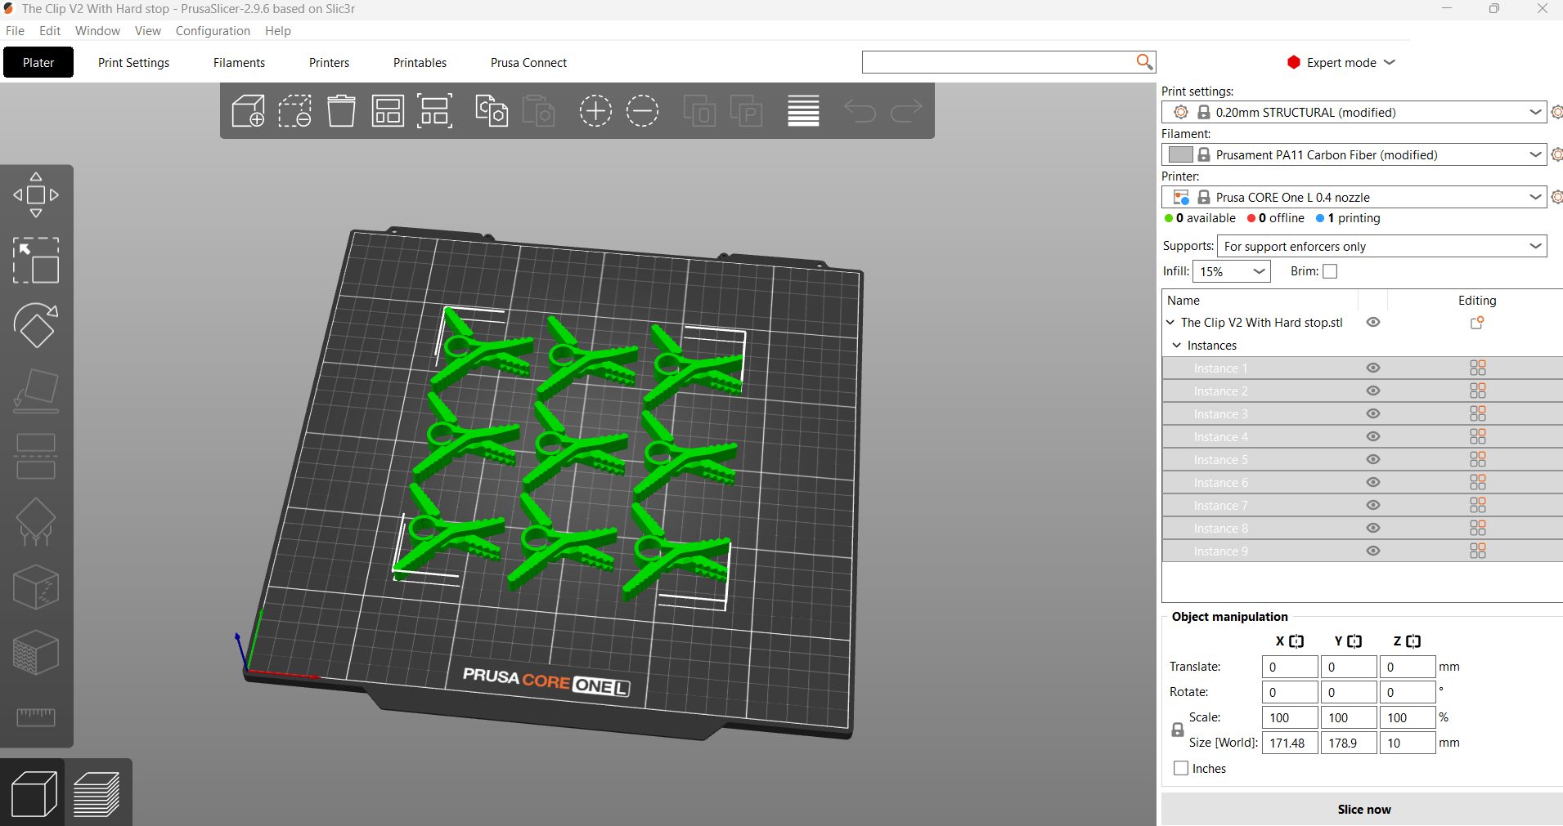Open the Expert mode selector
The image size is (1563, 826).
pos(1341,63)
